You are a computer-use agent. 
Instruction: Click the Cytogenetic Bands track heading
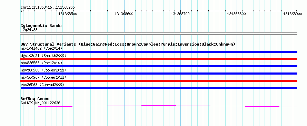(41, 26)
